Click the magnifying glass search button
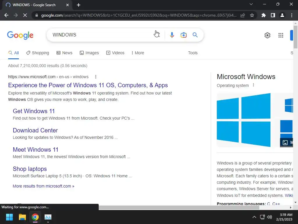 coord(195,35)
